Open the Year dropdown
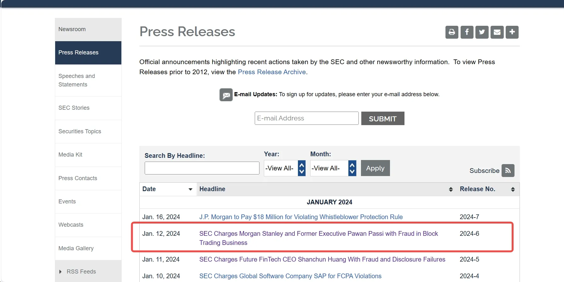564x282 pixels. pyautogui.click(x=285, y=168)
